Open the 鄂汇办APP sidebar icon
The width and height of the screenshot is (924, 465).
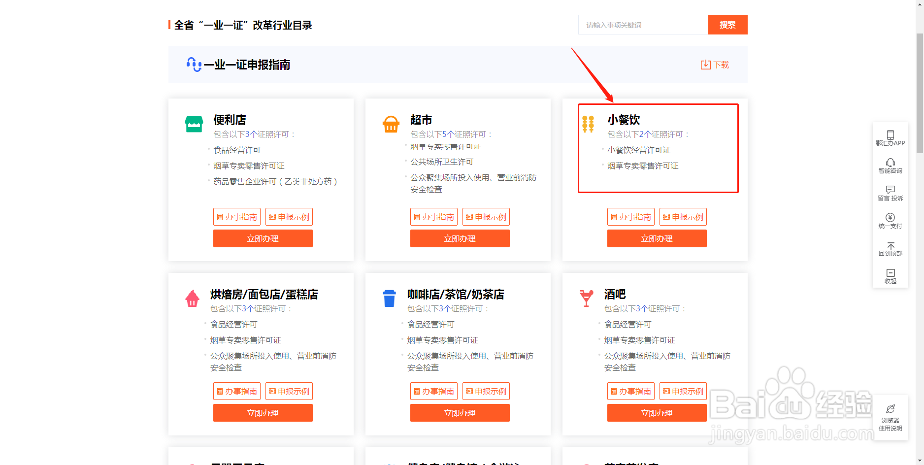tap(891, 137)
